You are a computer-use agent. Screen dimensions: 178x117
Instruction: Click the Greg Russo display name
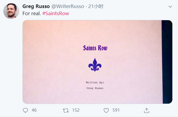tap(36, 6)
